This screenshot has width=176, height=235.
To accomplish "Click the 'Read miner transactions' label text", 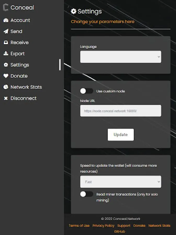I will pos(127,197).
